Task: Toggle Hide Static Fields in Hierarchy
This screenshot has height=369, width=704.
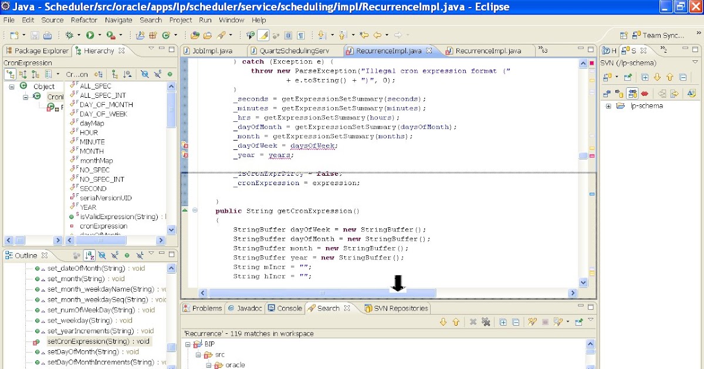Action: pos(157,74)
